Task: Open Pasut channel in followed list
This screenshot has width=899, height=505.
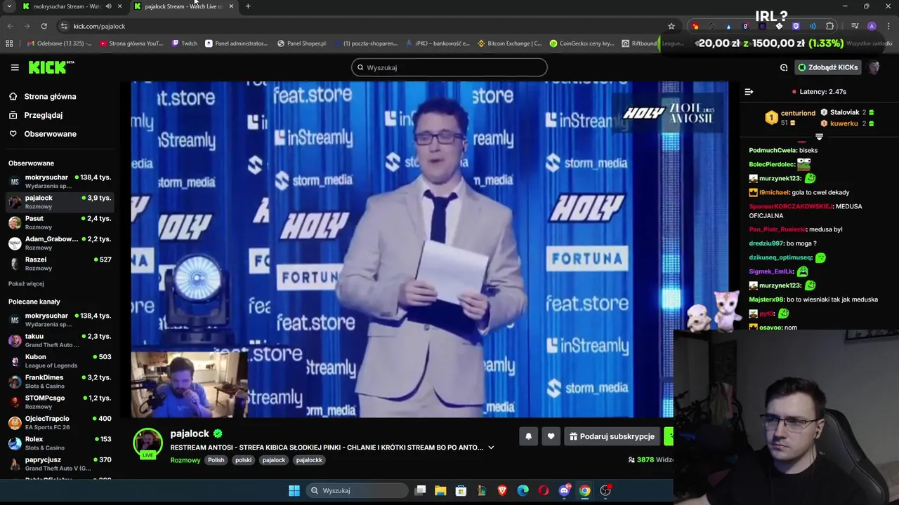Action: 60,222
